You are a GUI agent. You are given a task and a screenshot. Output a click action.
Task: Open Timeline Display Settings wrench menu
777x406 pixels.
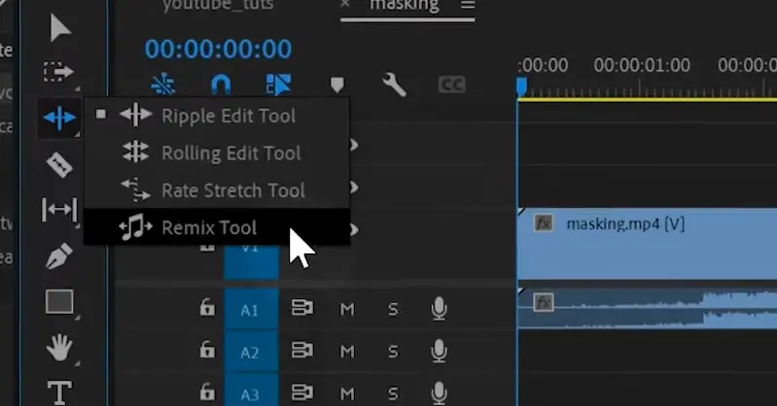pos(394,85)
